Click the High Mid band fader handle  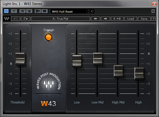118,71
